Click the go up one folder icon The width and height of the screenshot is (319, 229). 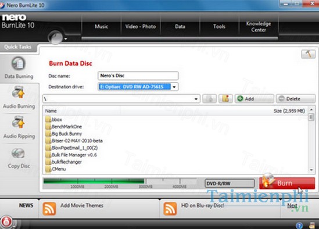[x=209, y=99]
